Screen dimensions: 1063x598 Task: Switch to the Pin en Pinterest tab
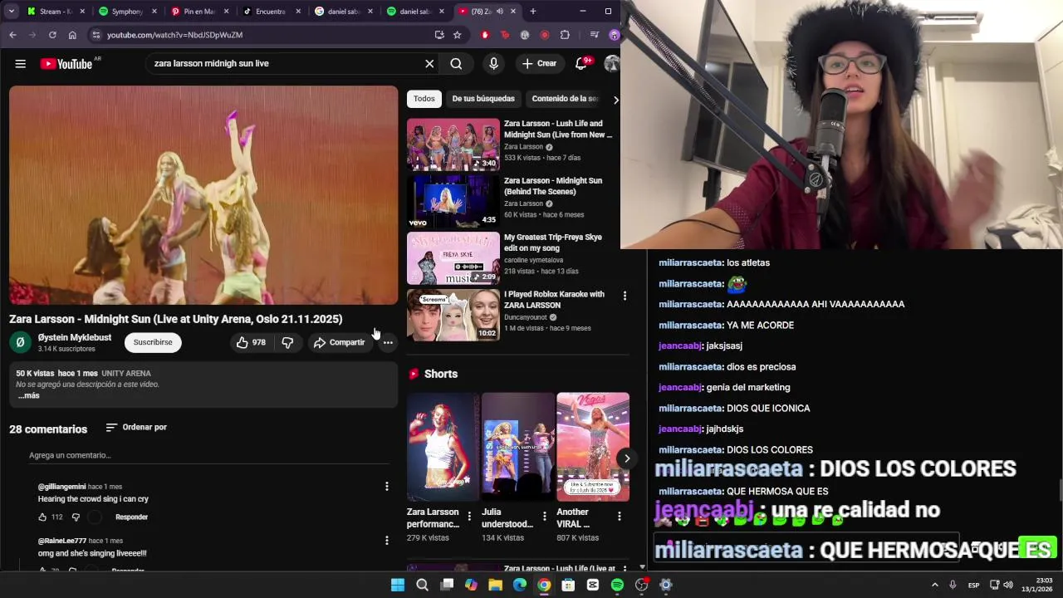pos(198,12)
